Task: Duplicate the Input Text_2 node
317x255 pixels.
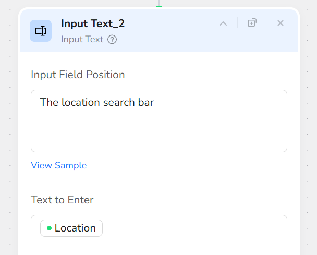Action: [252, 23]
